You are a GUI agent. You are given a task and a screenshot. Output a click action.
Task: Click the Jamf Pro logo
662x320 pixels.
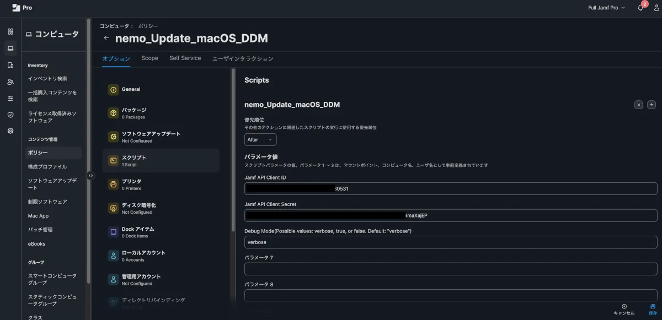click(x=23, y=8)
